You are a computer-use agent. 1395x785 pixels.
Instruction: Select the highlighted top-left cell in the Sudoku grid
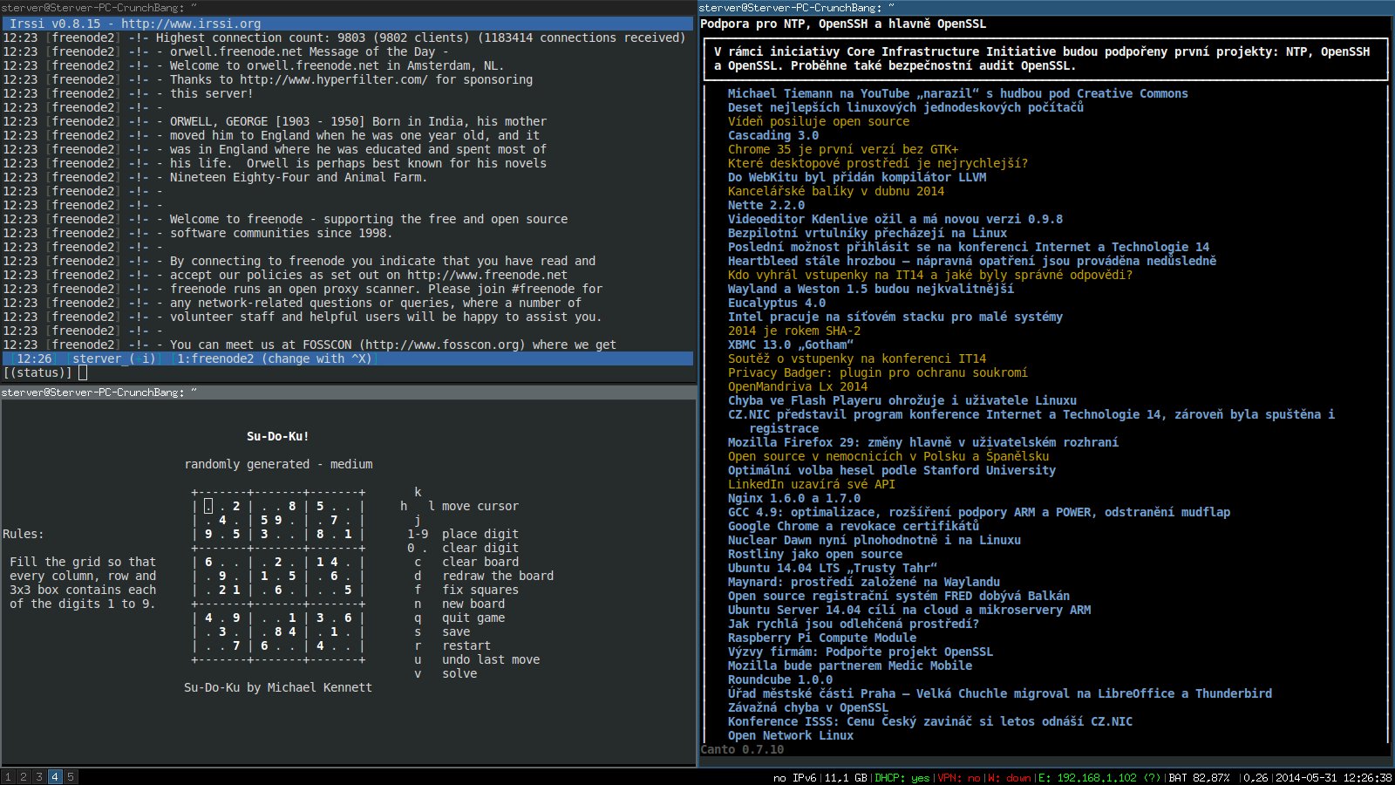pyautogui.click(x=208, y=506)
